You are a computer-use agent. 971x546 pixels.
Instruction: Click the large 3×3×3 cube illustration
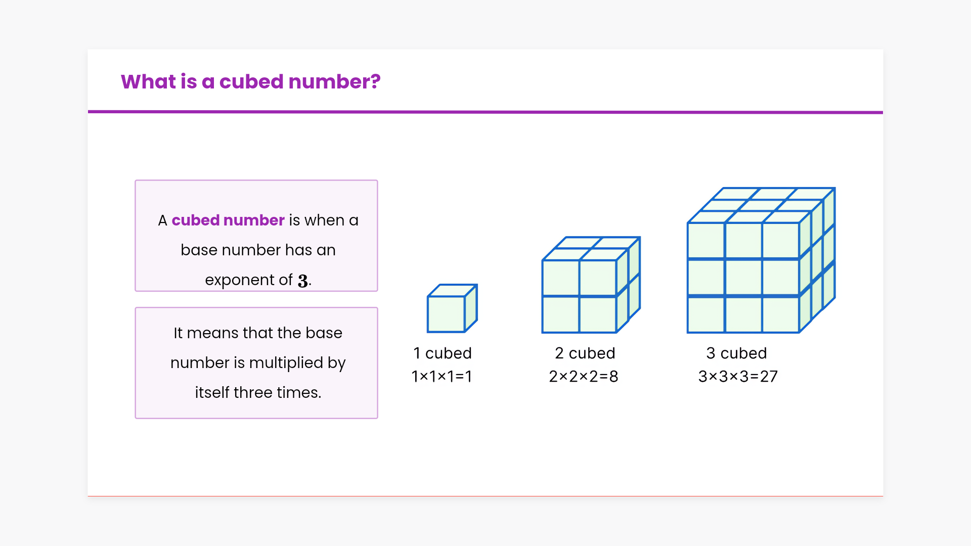760,261
